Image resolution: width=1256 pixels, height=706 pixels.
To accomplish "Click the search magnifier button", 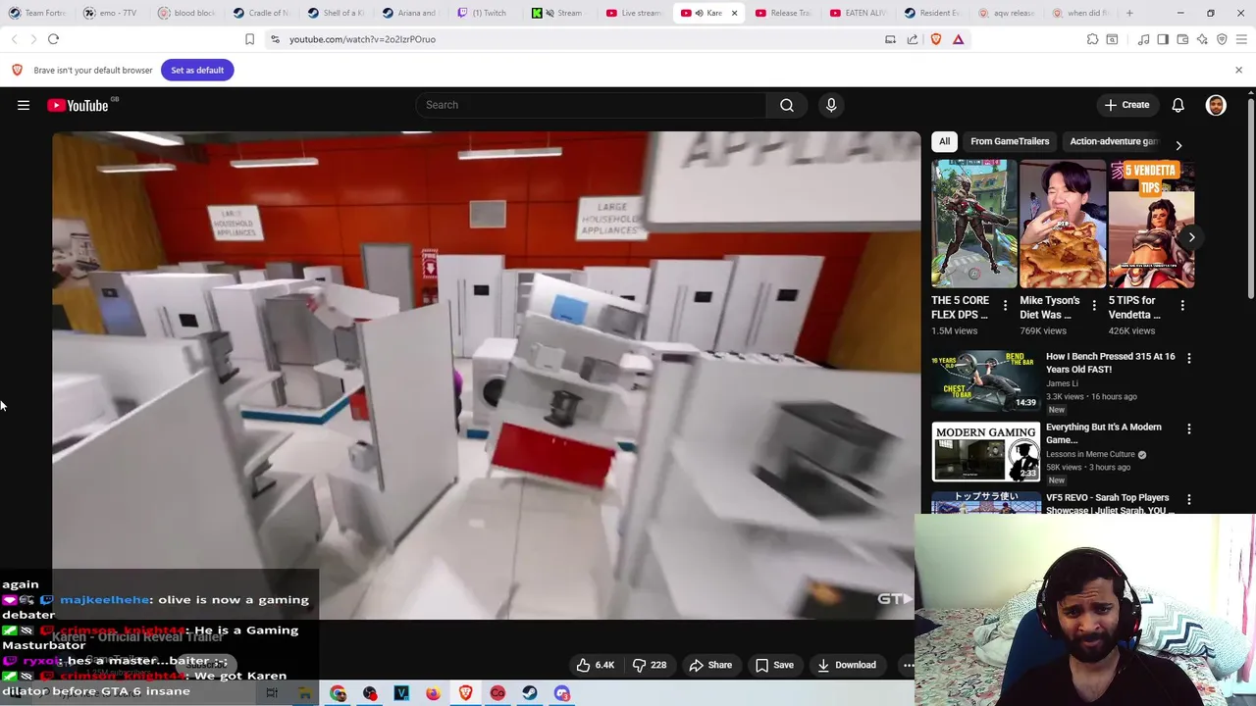I will (787, 105).
